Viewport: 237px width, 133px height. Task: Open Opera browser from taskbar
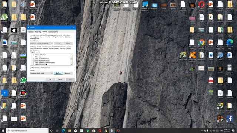click(100, 130)
